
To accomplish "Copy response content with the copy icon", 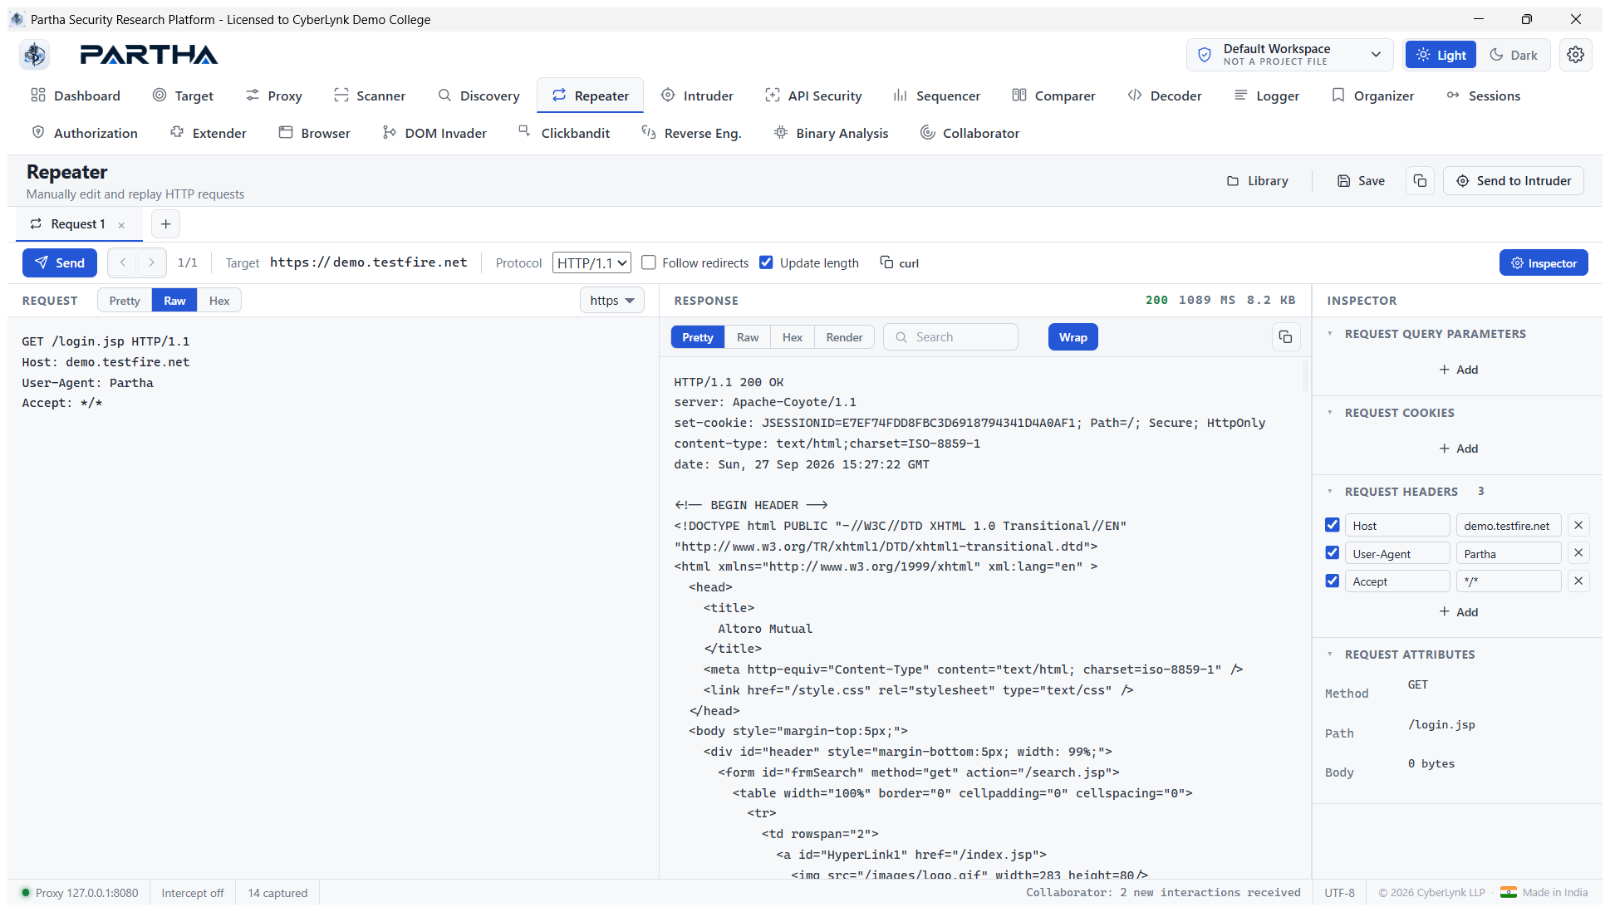I will point(1285,337).
